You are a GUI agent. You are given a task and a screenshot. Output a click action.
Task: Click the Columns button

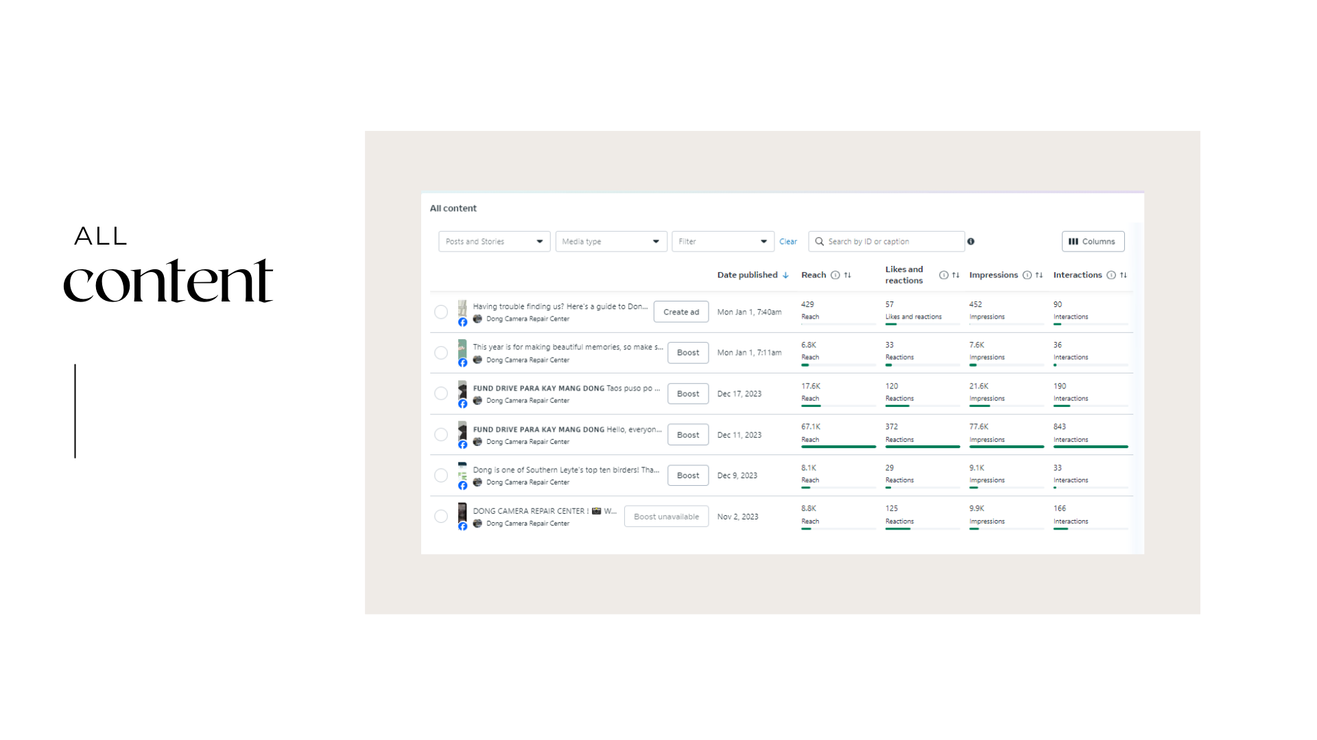click(1093, 242)
